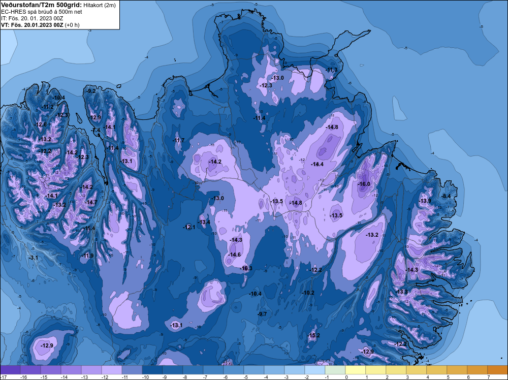Screen dimensions: 508x380
Task: Click the -9.7 temperature value
Action: pyautogui.click(x=262, y=314)
